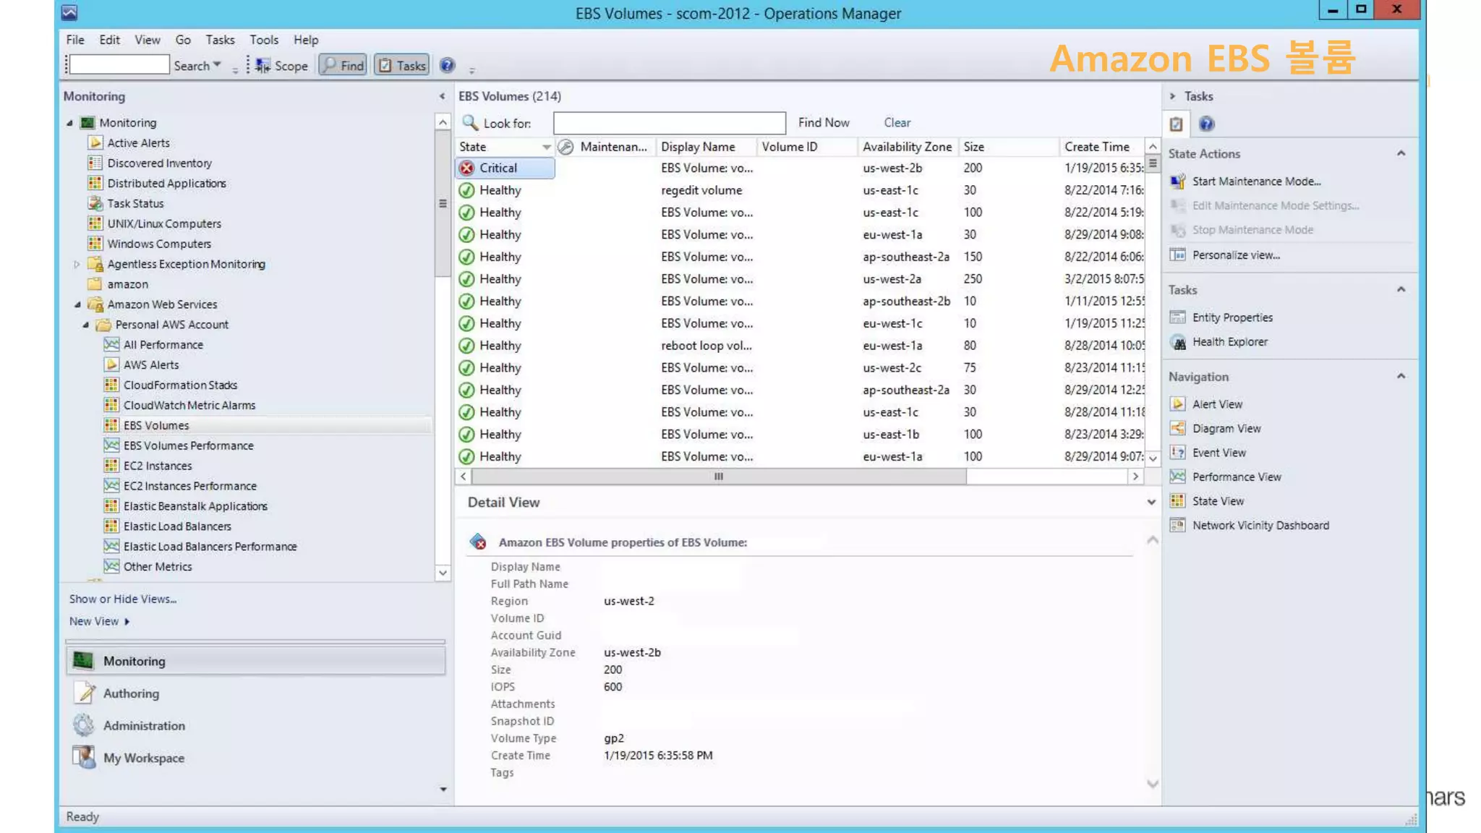1481x833 pixels.
Task: Toggle Scope filter in toolbar
Action: pyautogui.click(x=283, y=66)
